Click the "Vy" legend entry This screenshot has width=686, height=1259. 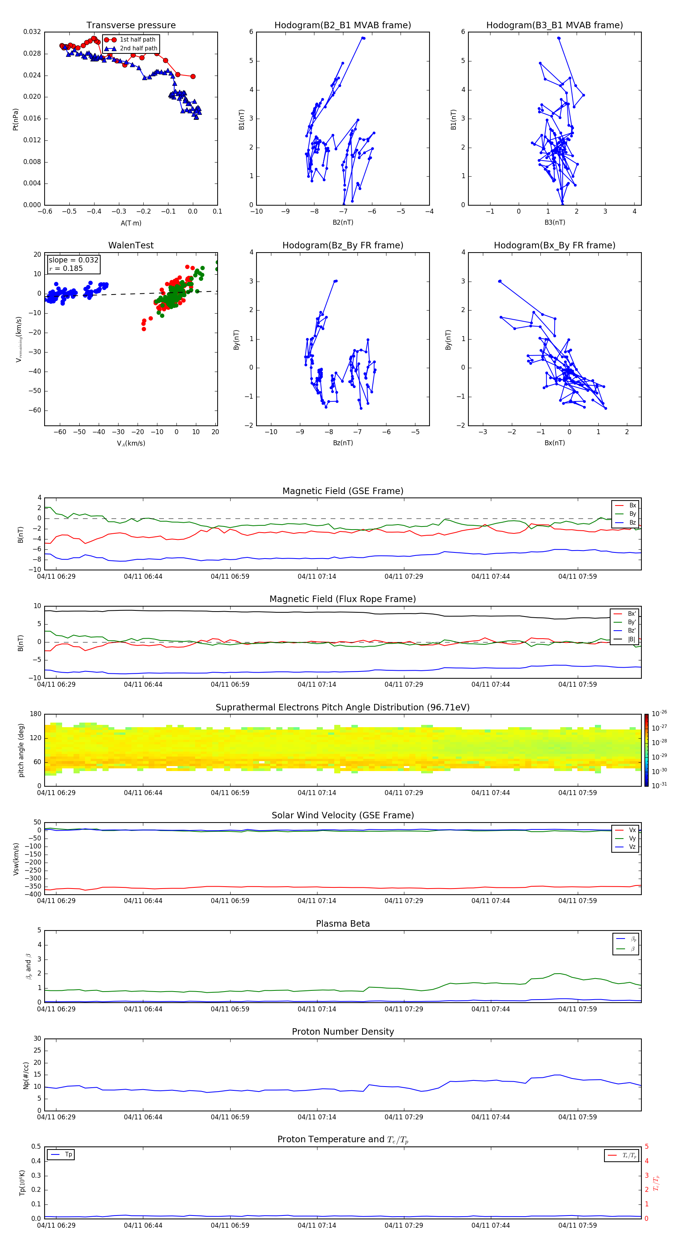(626, 838)
